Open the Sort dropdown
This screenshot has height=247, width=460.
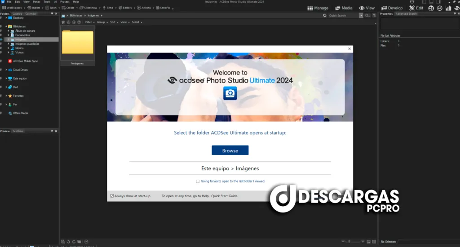[x=113, y=22]
